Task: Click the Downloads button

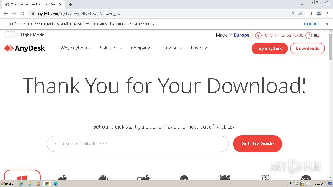Action: click(307, 49)
